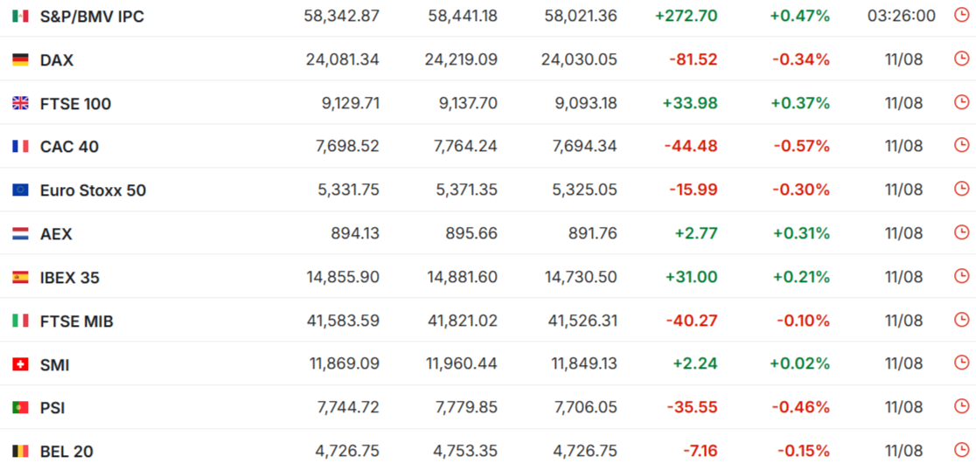Click the German flag beside DAX

[20, 59]
